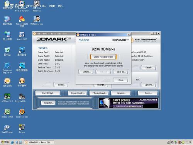Launch the 暴风影音 film-strip desktop icon

coord(22,51)
